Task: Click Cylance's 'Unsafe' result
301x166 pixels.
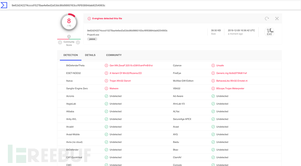Action: pos(220,65)
